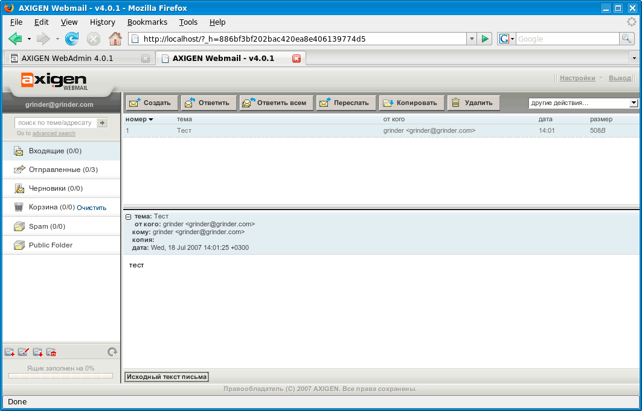
Task: Click the Создать button
Action: (152, 103)
